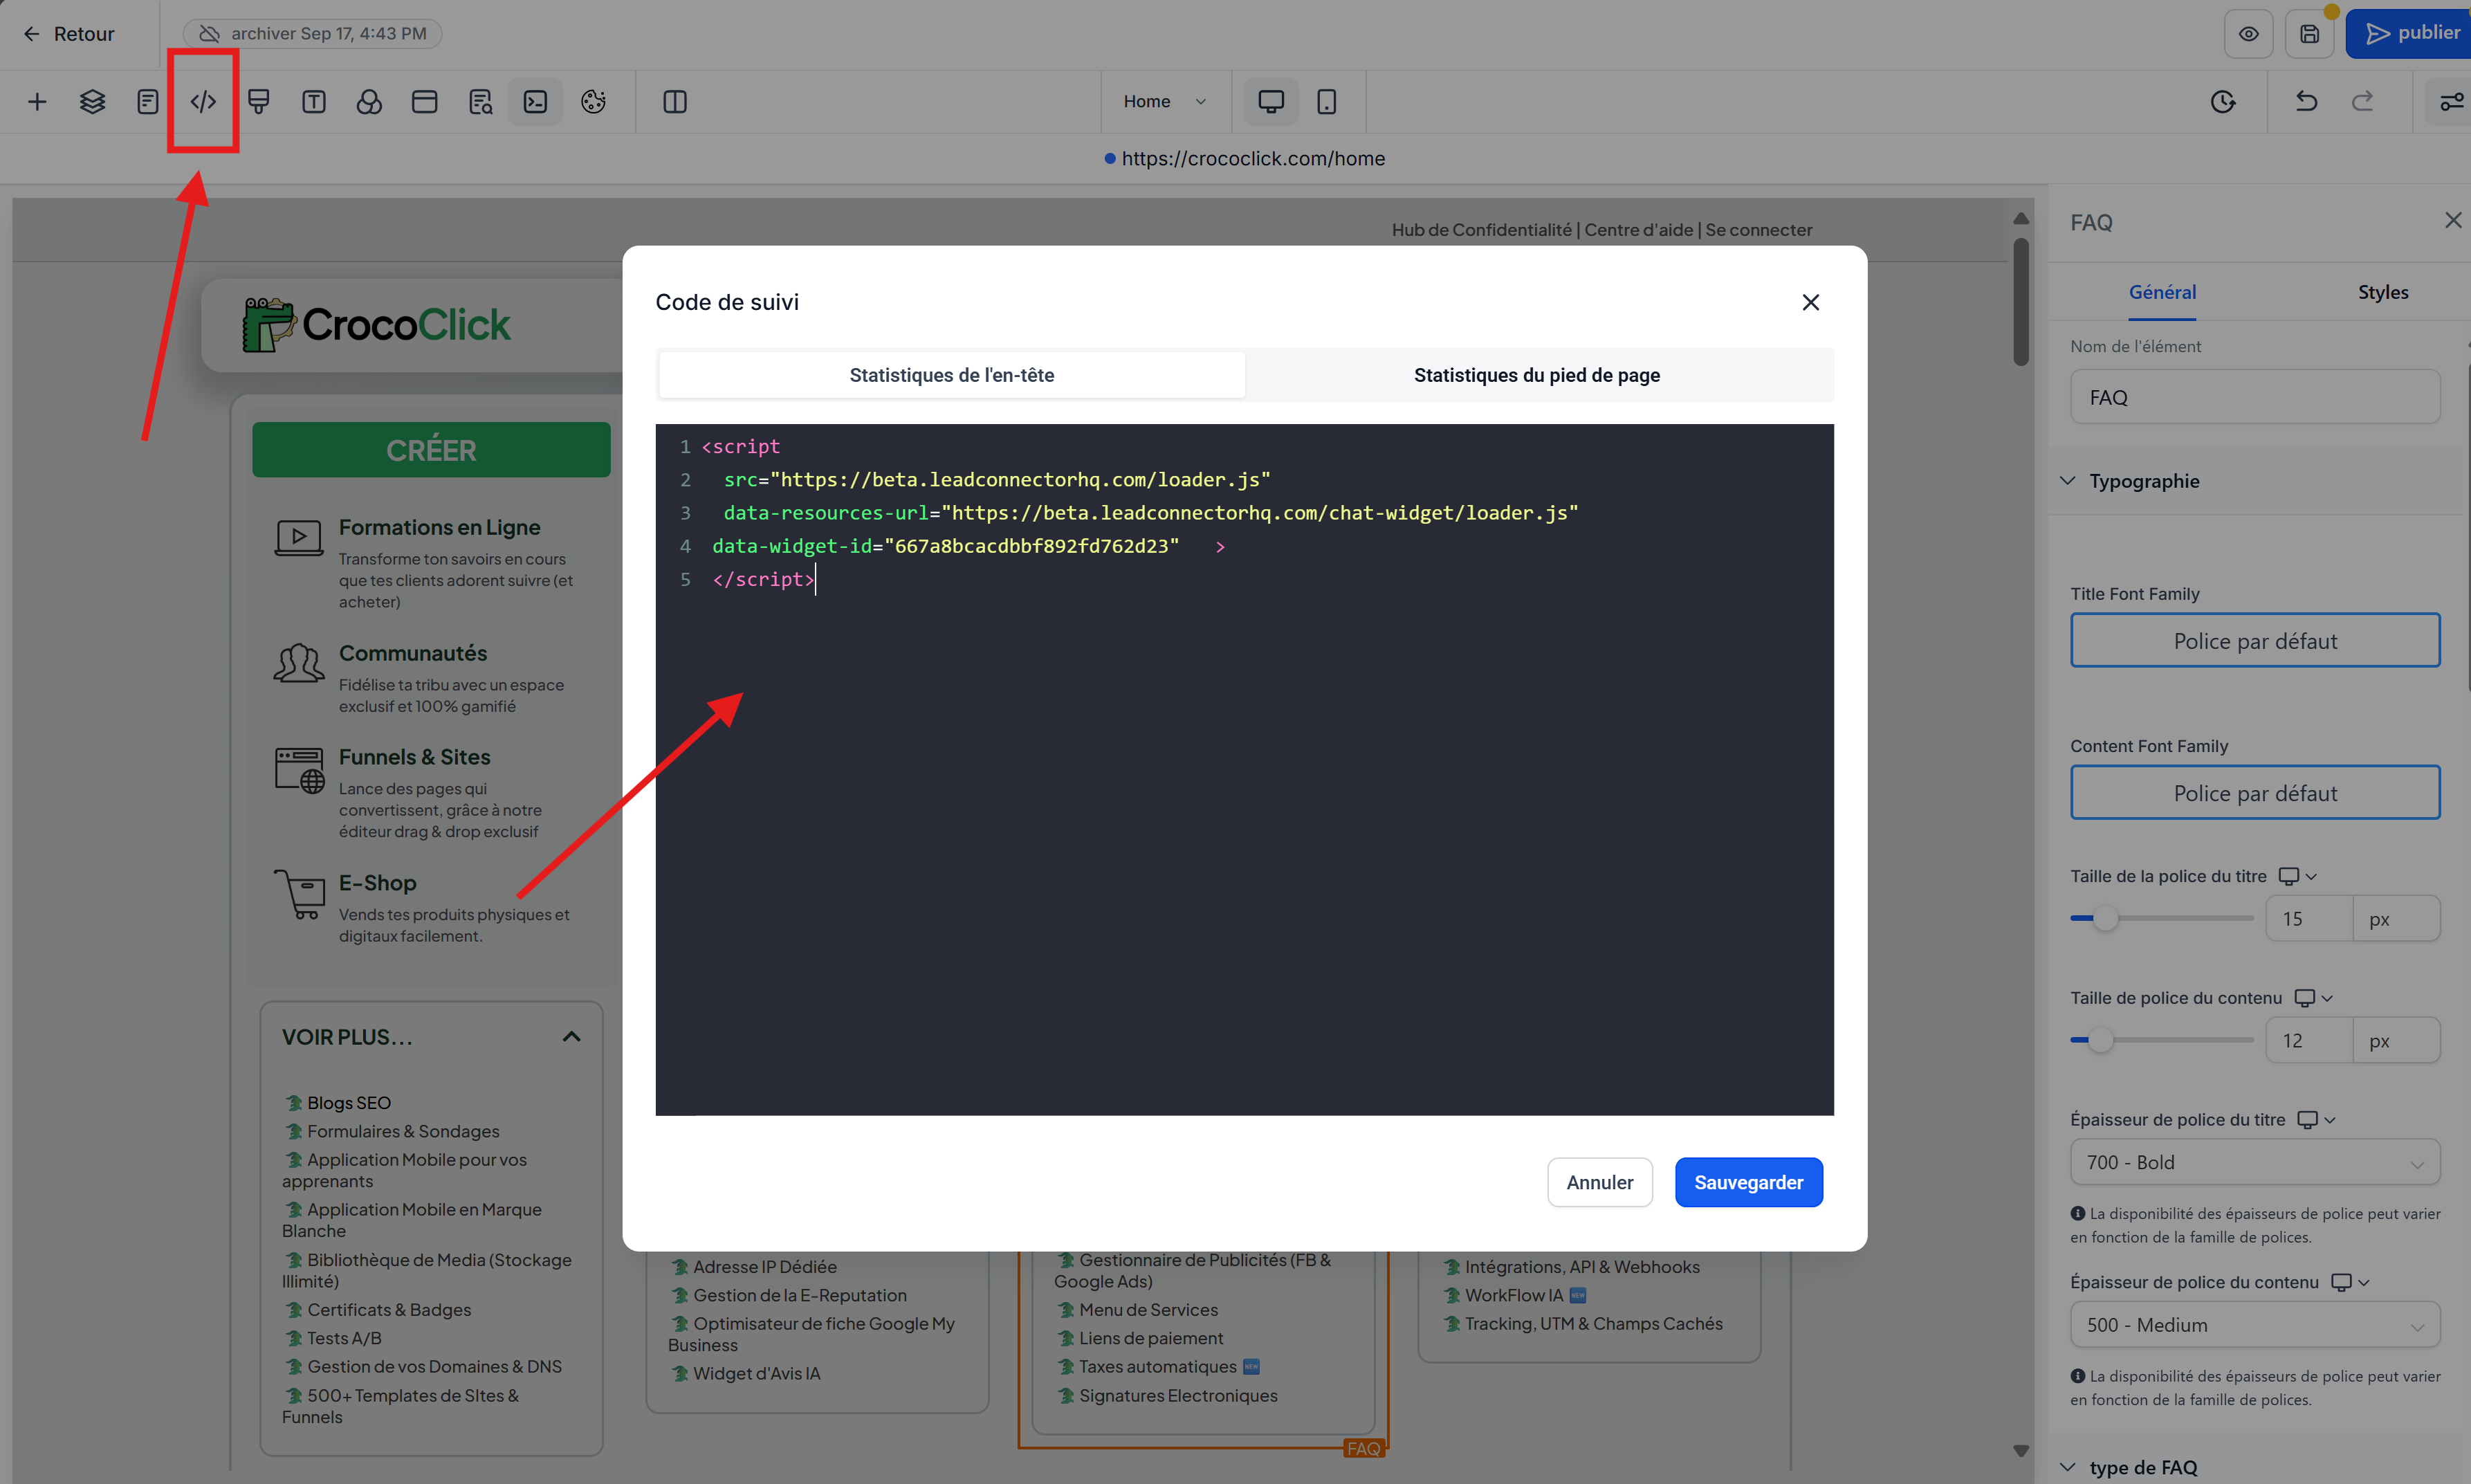Viewport: 2471px width, 1484px height.
Task: Open device selector beside Épaisseur de police du contenu
Action: [x=2350, y=1282]
